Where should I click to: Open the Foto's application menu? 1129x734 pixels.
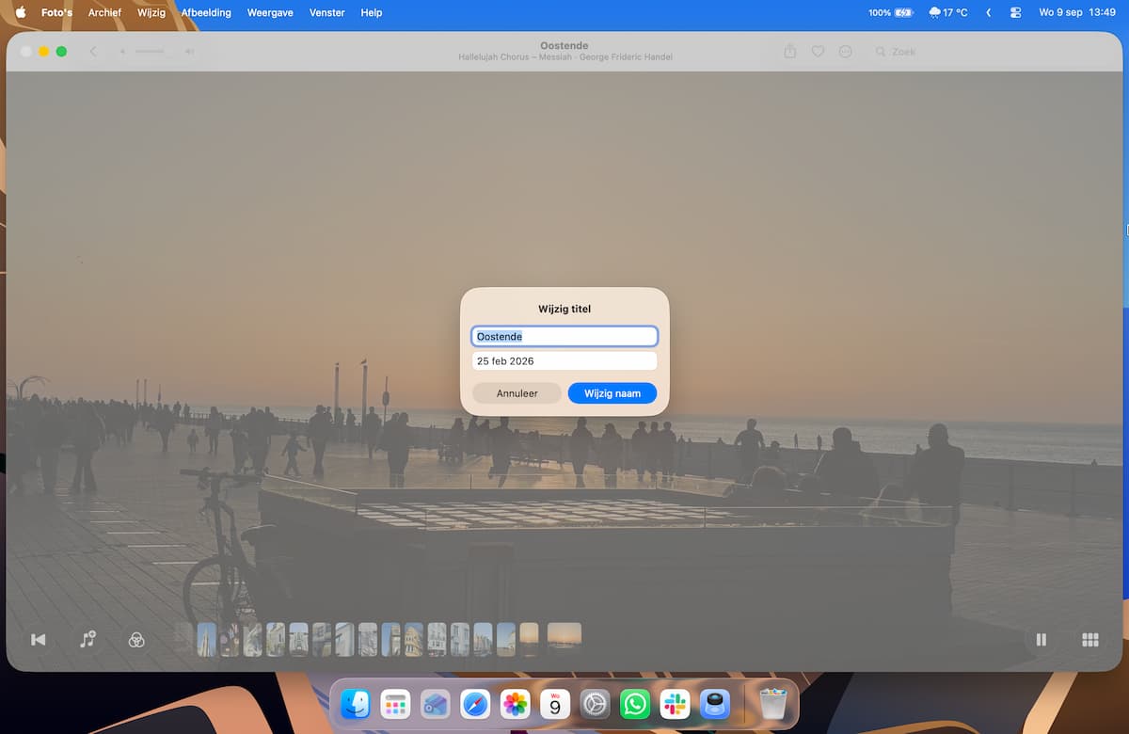pyautogui.click(x=56, y=12)
